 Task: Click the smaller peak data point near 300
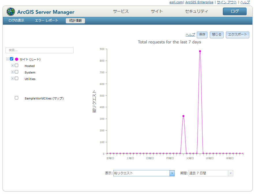[x=183, y=116]
